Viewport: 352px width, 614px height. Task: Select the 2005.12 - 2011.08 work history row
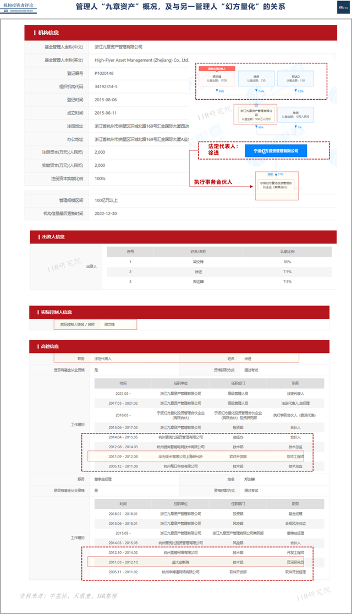click(x=209, y=466)
